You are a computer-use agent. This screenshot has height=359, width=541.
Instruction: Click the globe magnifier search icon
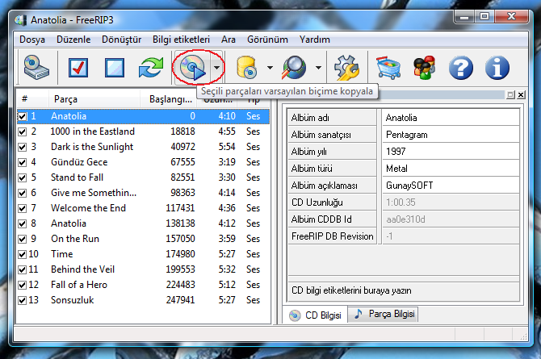(294, 68)
